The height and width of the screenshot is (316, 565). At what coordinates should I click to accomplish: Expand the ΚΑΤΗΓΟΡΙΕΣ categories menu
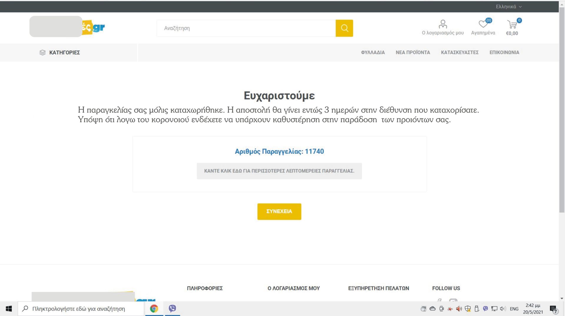[60, 53]
